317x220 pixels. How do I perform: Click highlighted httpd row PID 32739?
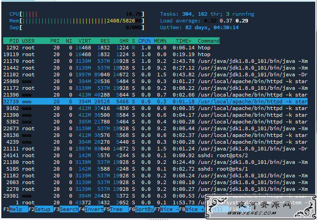pos(155,101)
